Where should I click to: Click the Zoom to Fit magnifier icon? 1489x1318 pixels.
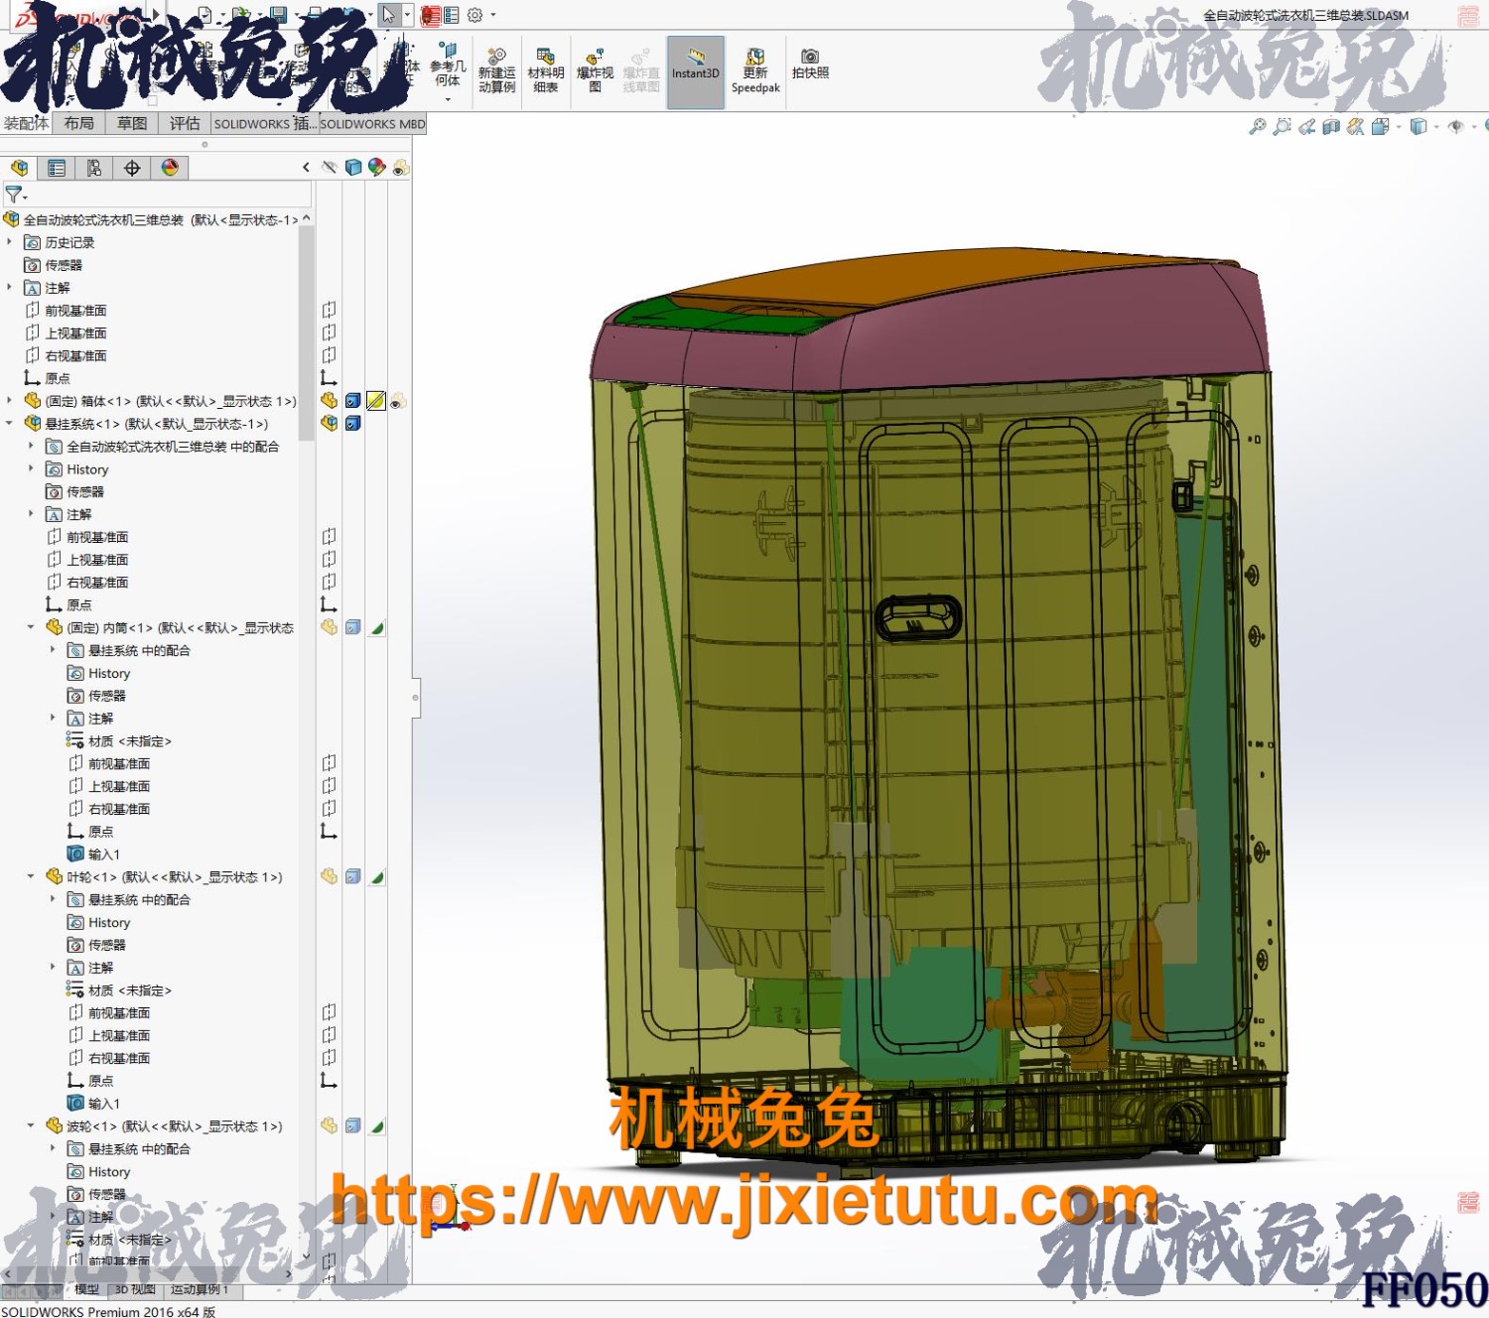pyautogui.click(x=1257, y=127)
